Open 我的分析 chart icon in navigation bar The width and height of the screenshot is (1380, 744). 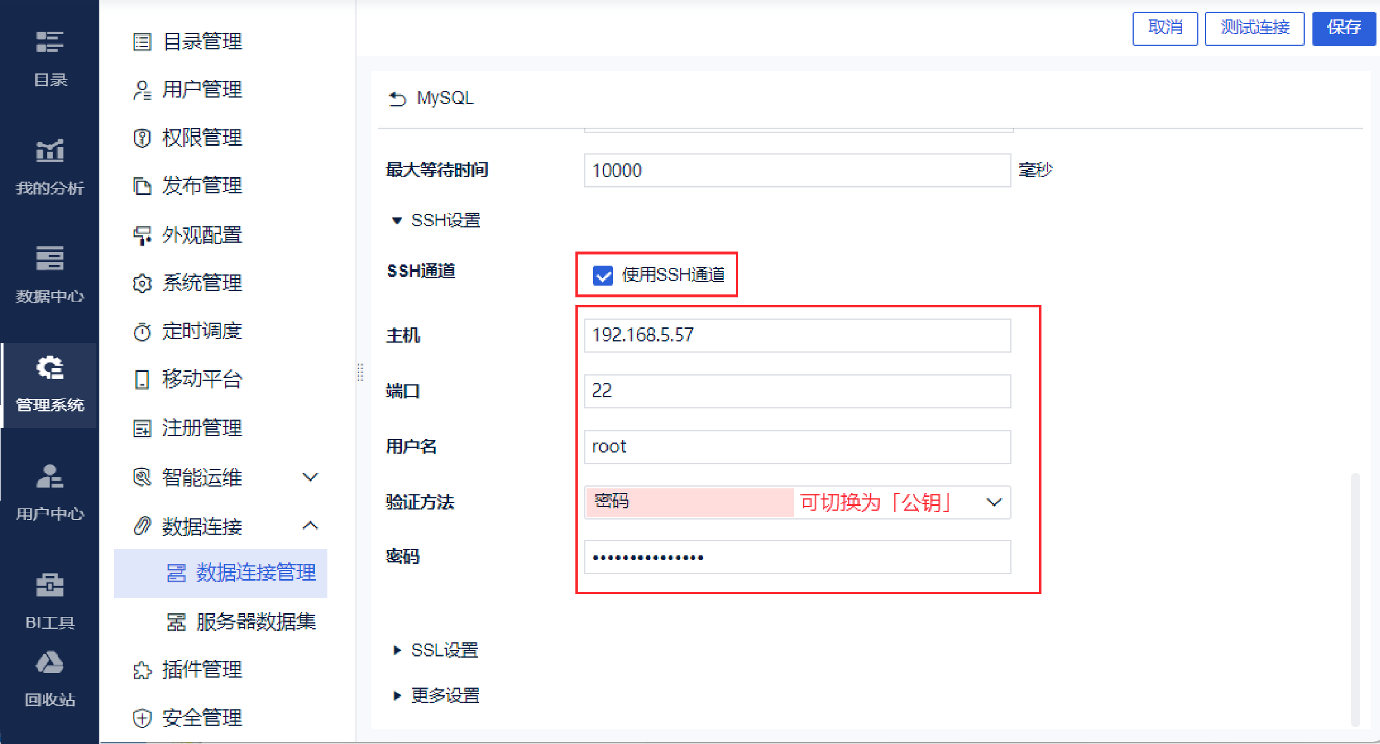click(x=50, y=151)
